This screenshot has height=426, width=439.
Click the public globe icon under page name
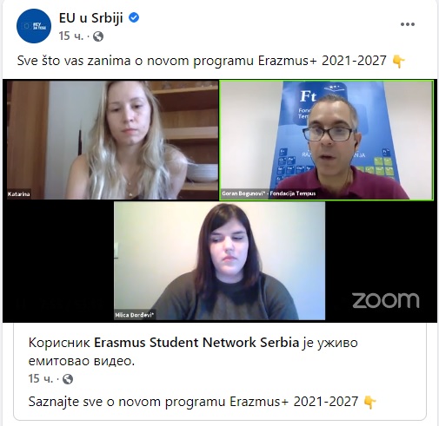tap(98, 36)
